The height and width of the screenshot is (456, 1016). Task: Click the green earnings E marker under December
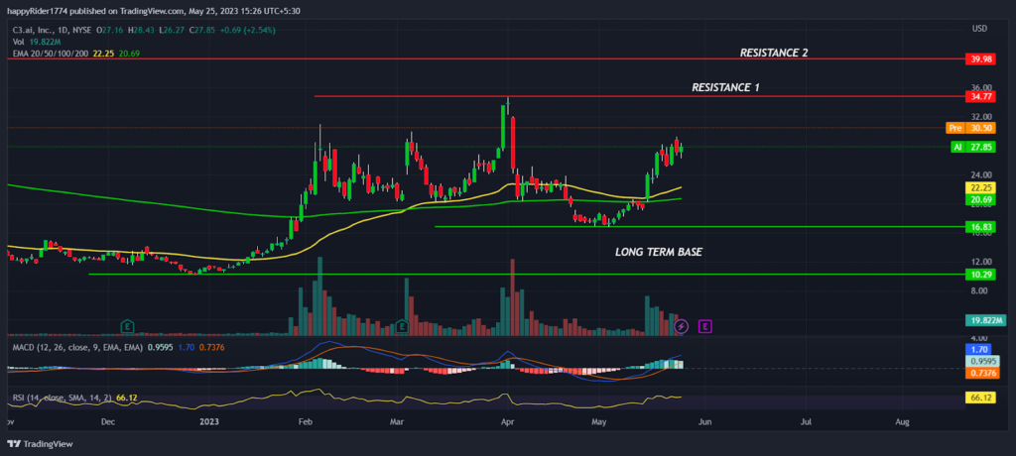pos(128,326)
